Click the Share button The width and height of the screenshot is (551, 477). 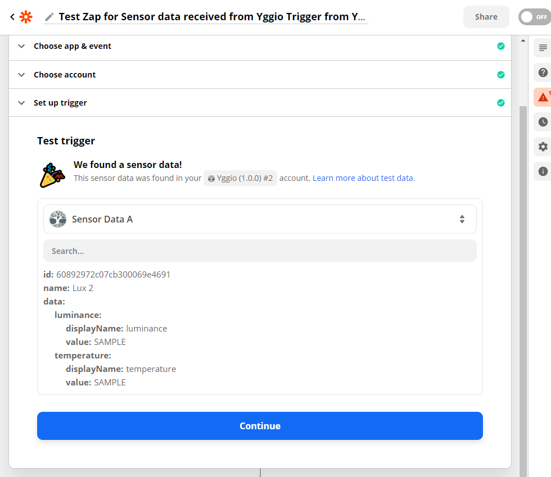tap(486, 17)
